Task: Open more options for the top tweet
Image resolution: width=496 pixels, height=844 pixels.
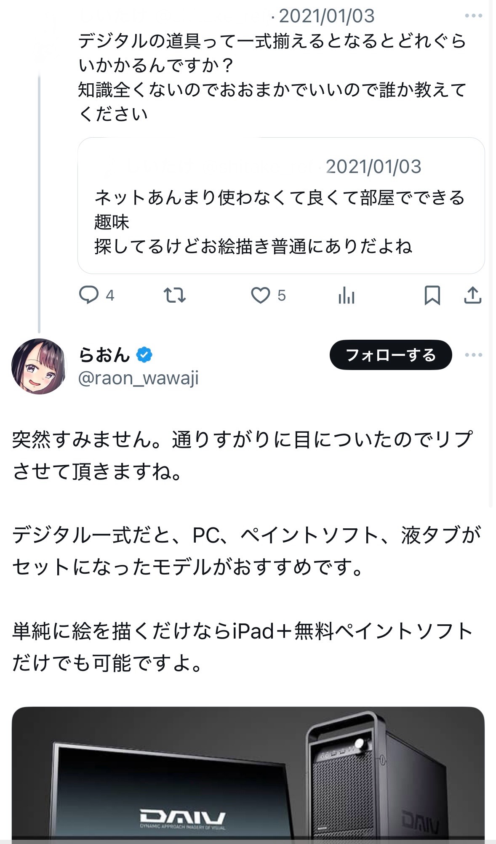Action: click(473, 16)
